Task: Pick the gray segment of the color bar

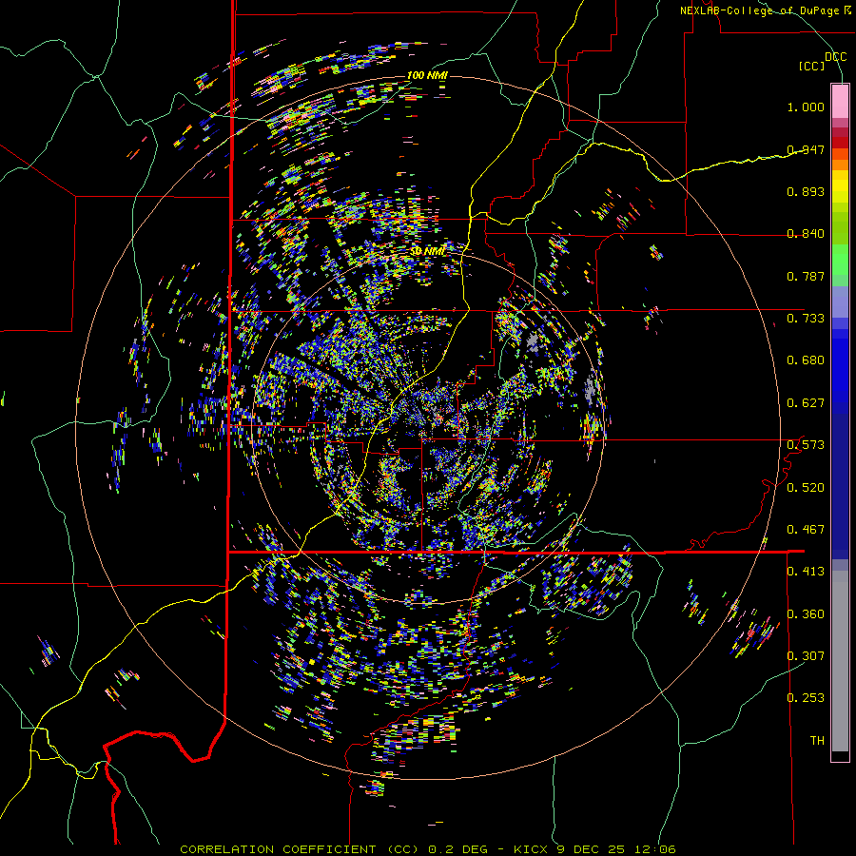Action: [840, 661]
